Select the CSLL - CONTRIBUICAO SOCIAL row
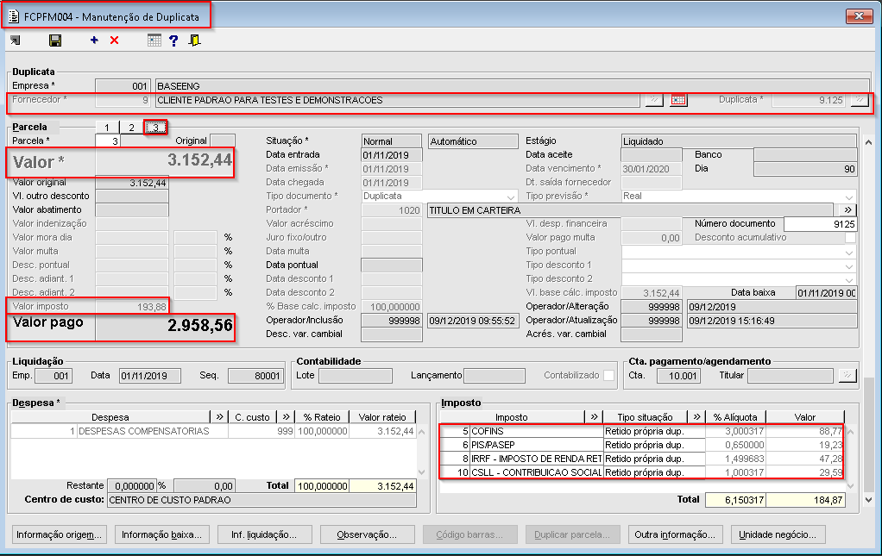The height and width of the screenshot is (556, 882). (641, 472)
